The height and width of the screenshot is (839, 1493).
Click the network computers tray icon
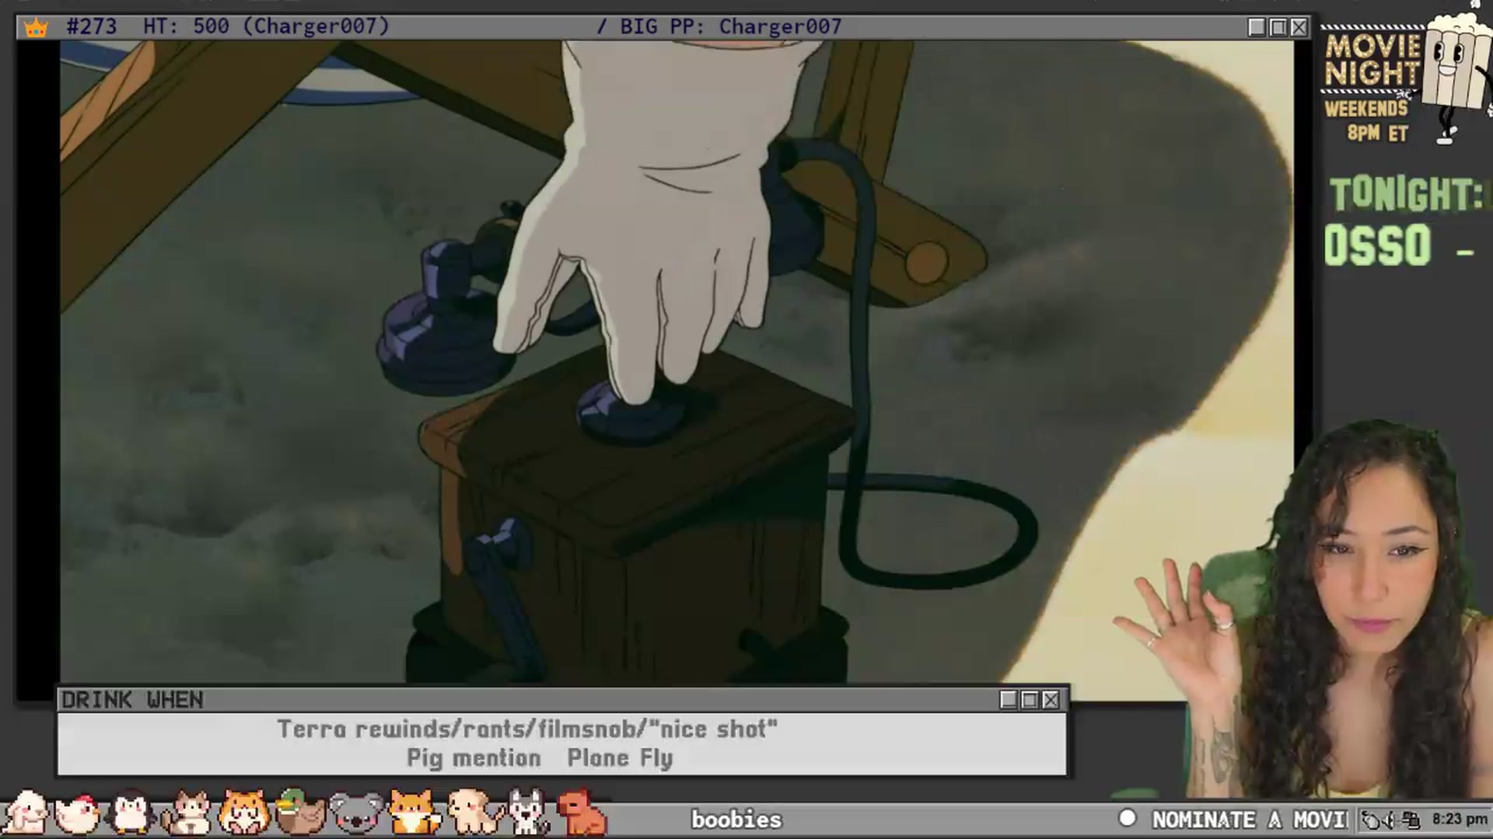tap(1412, 820)
